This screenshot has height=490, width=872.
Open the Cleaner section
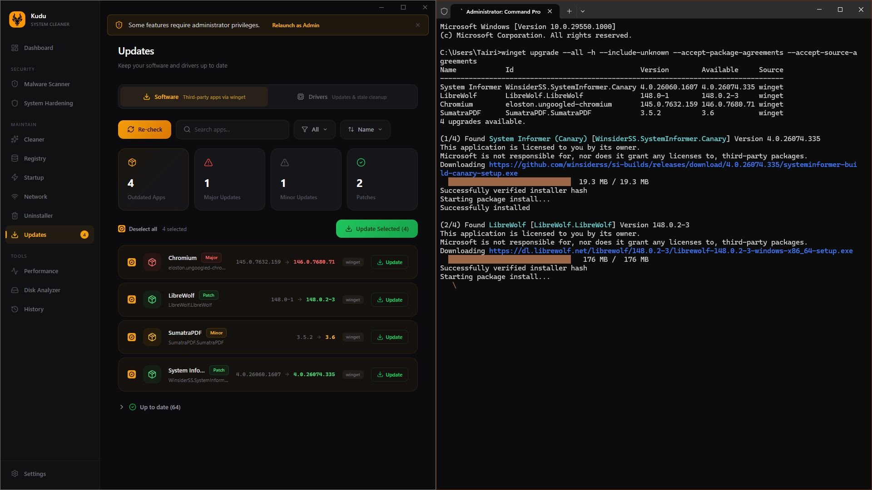point(50,139)
